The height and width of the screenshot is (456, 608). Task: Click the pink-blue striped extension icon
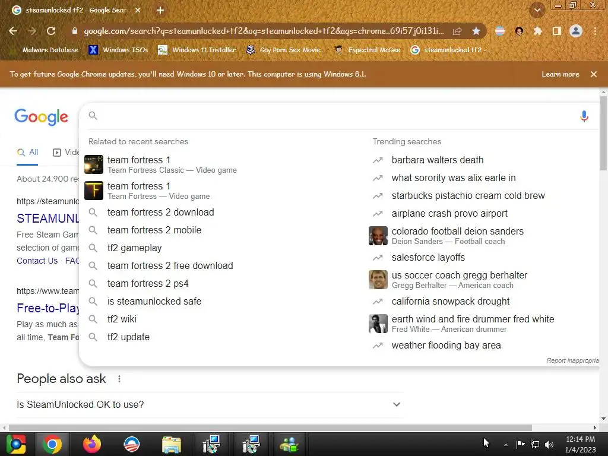click(500, 31)
